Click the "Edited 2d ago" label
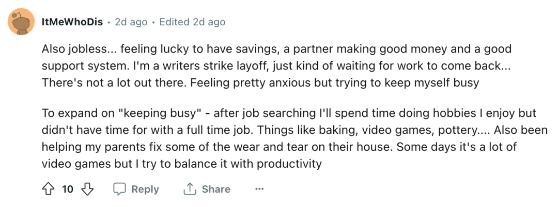The height and width of the screenshot is (207, 558). coord(192,22)
